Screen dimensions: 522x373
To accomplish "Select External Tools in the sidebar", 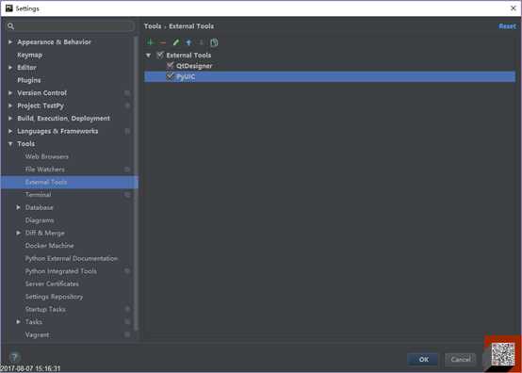I will pos(69,182).
